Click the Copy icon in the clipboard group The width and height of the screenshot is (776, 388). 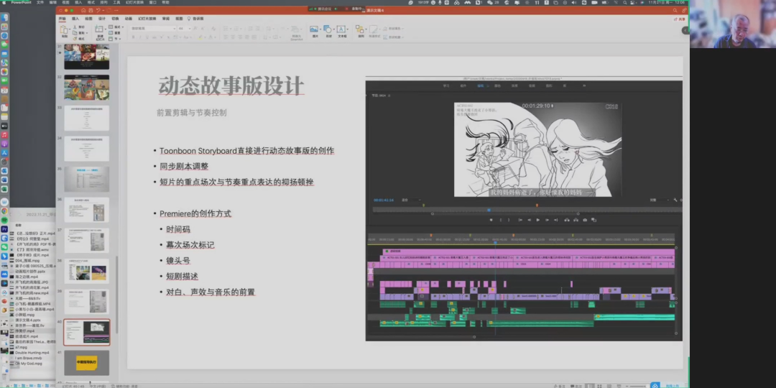click(x=75, y=32)
